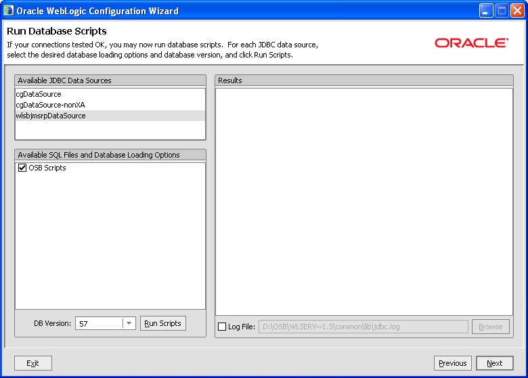Open the DB Version dropdown arrow
The height and width of the screenshot is (378, 528).
coord(129,323)
